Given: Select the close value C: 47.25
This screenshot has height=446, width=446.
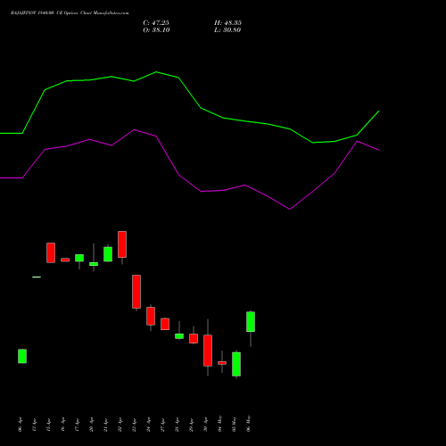Looking at the screenshot, I should tap(156, 23).
